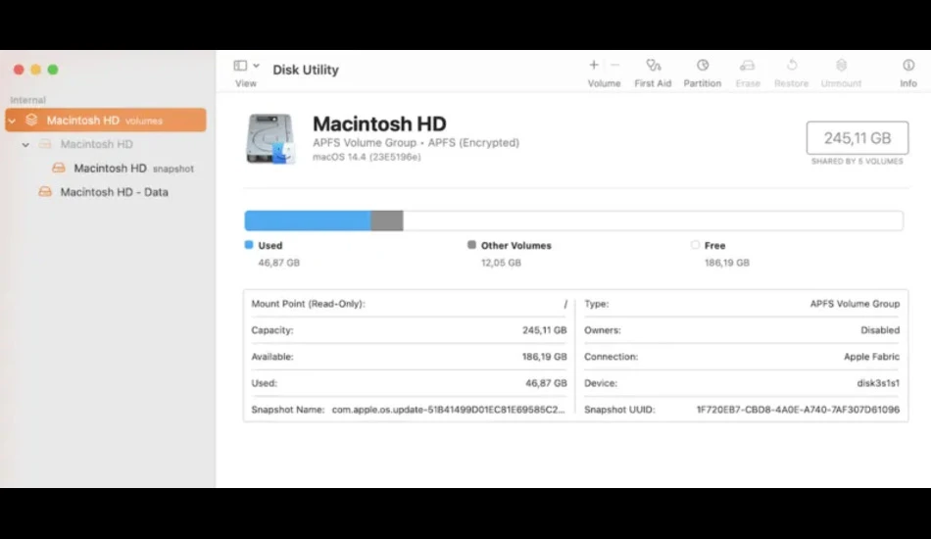Toggle the sidebar View icon
Viewport: 931px width, 539px height.
[240, 66]
